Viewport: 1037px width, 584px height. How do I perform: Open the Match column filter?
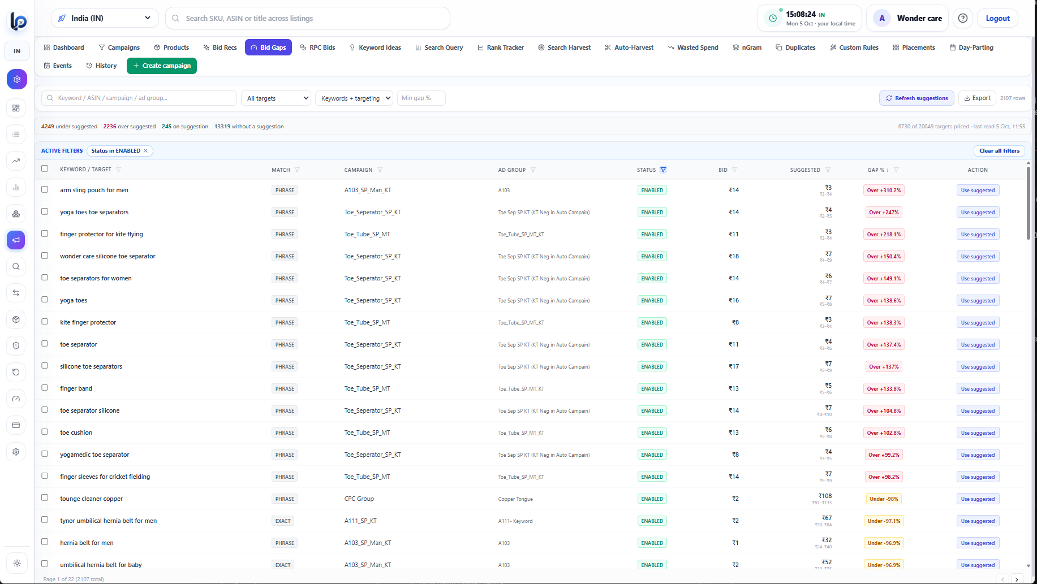[297, 170]
